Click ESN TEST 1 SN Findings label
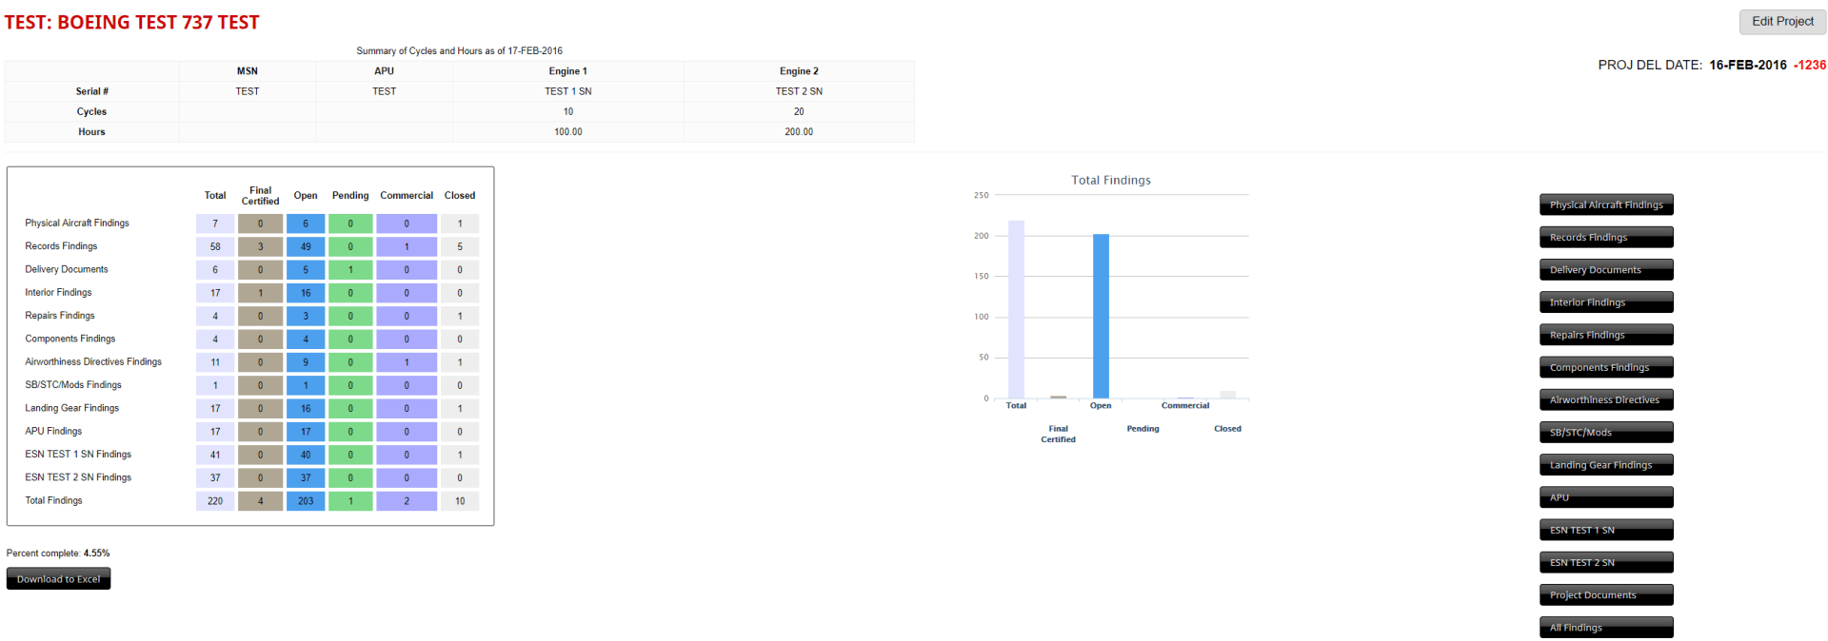The width and height of the screenshot is (1828, 641). tap(78, 454)
